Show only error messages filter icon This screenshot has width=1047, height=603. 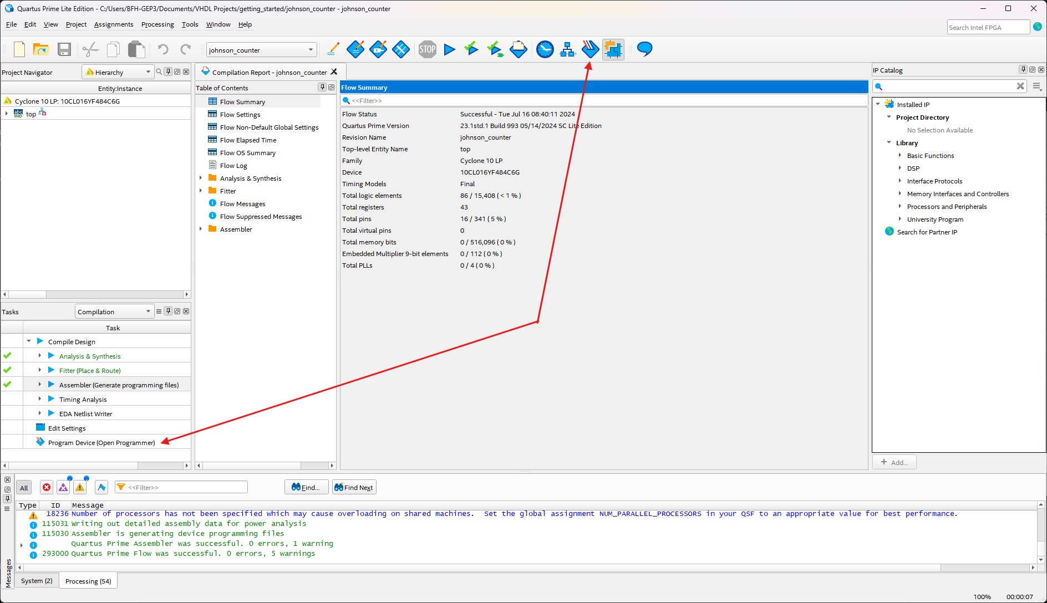pyautogui.click(x=47, y=487)
